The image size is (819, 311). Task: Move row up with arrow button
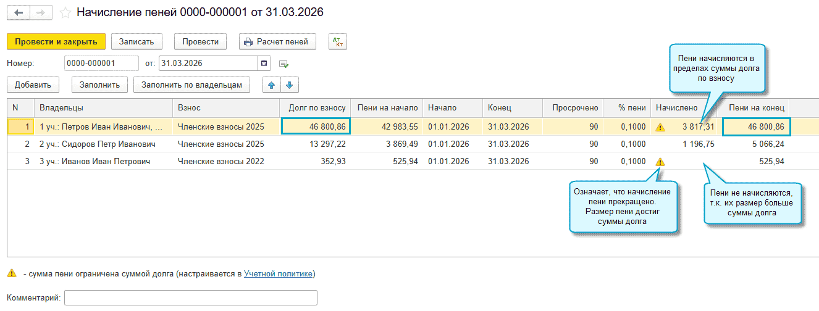click(x=272, y=85)
